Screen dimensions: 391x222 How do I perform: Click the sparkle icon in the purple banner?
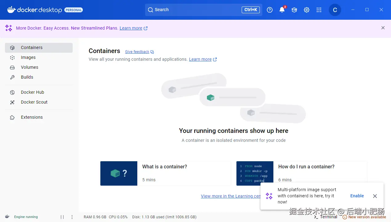point(9,28)
